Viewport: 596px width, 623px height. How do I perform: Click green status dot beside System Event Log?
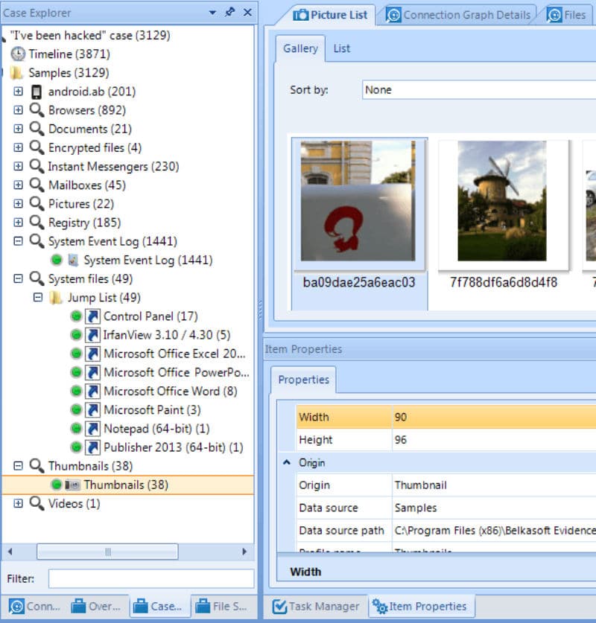pyautogui.click(x=57, y=261)
